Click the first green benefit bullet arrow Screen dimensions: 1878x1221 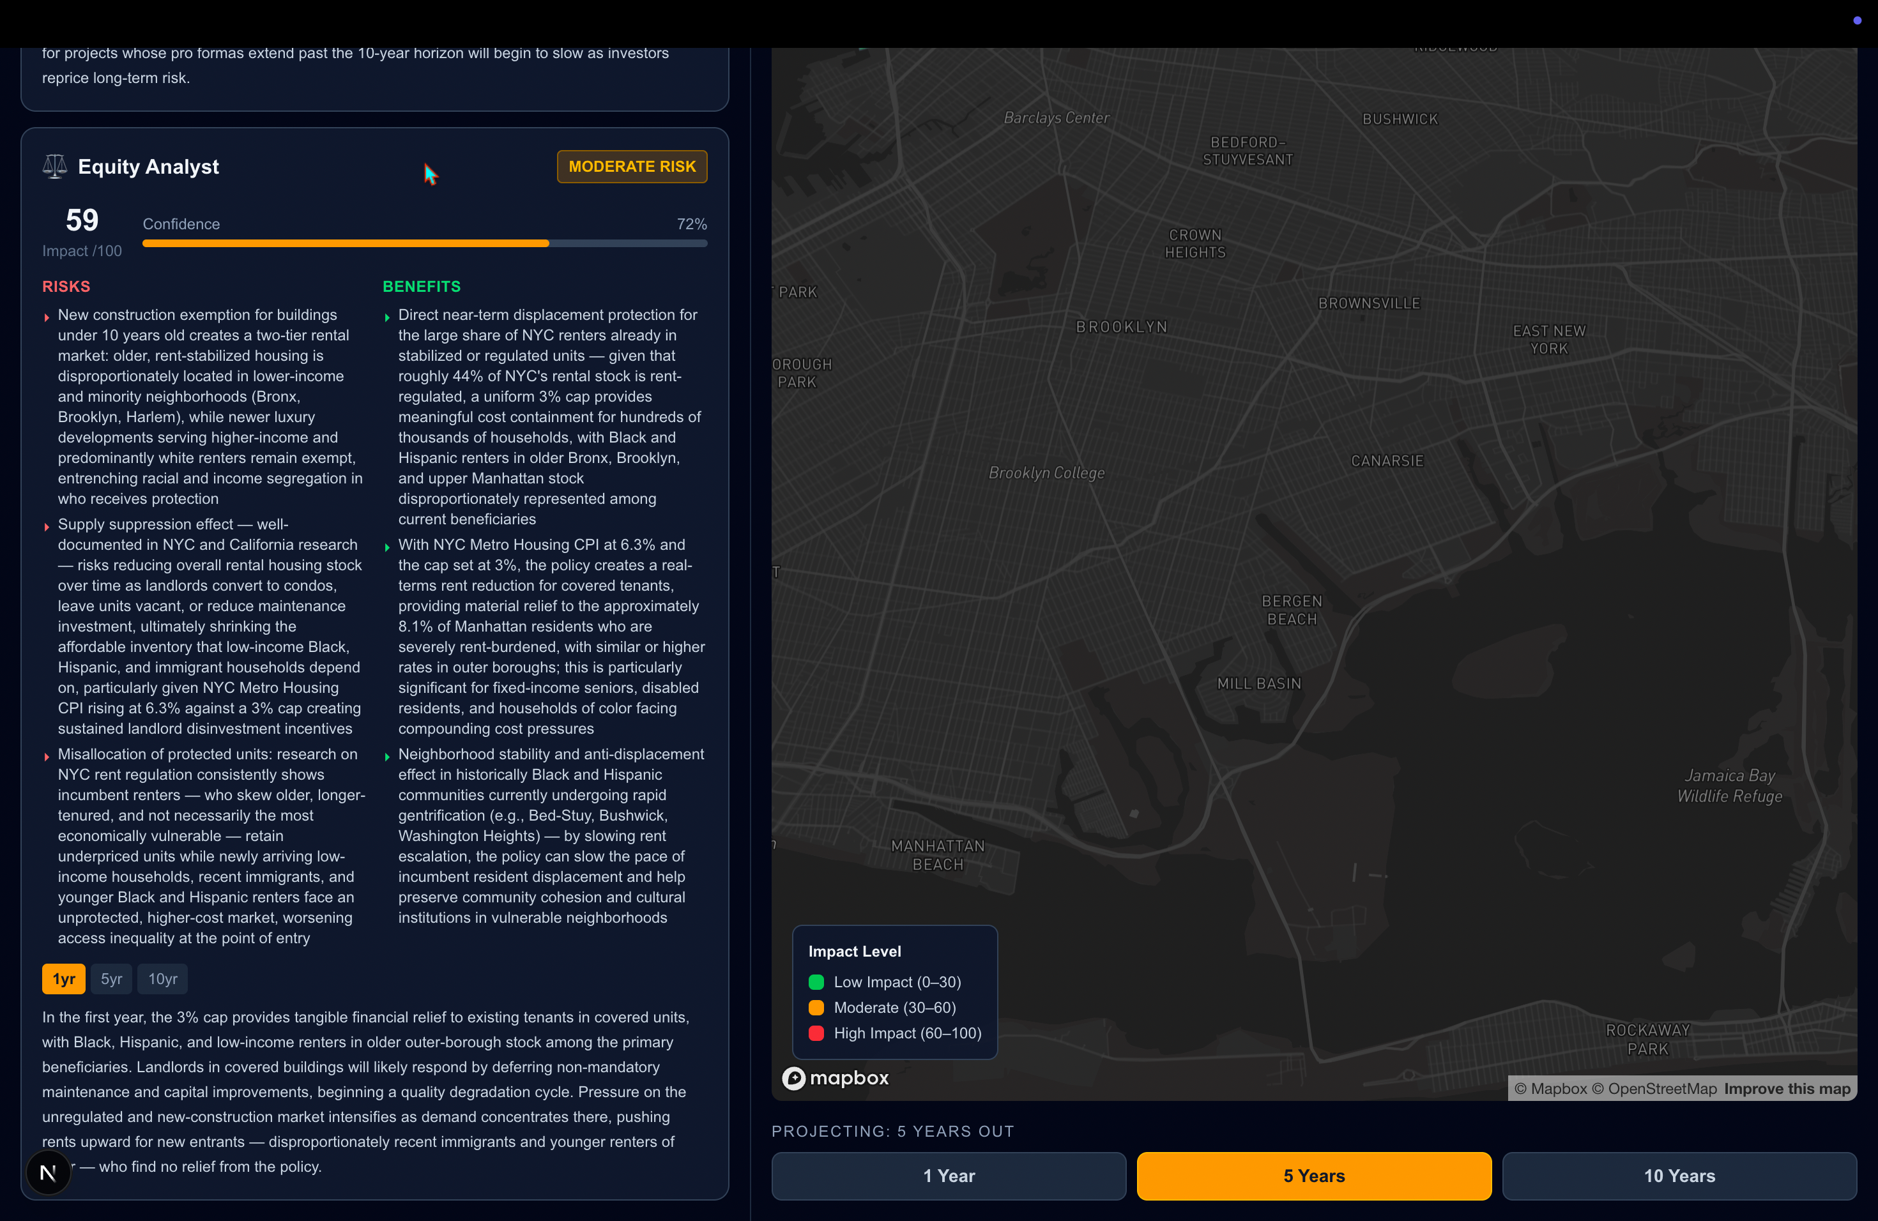coord(388,317)
